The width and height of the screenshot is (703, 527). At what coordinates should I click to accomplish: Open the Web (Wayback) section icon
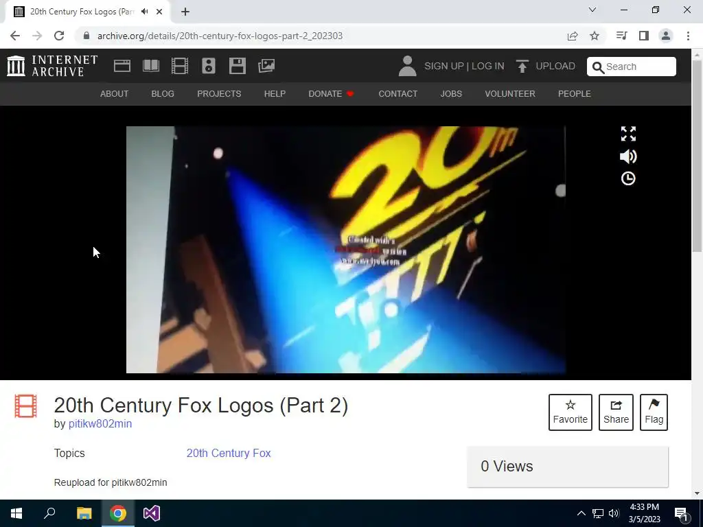tap(122, 66)
